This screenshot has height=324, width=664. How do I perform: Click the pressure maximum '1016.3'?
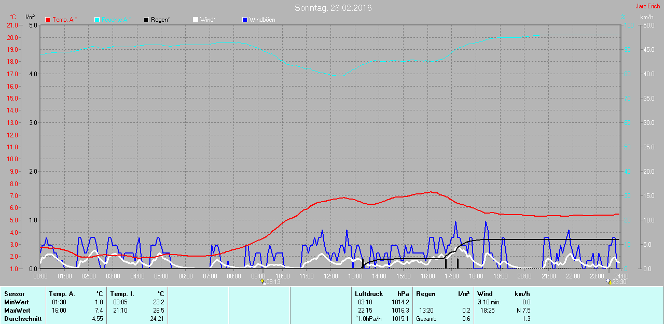399,311
